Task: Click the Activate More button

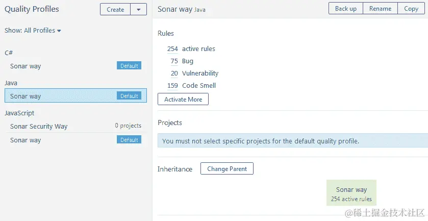Action: (x=183, y=99)
